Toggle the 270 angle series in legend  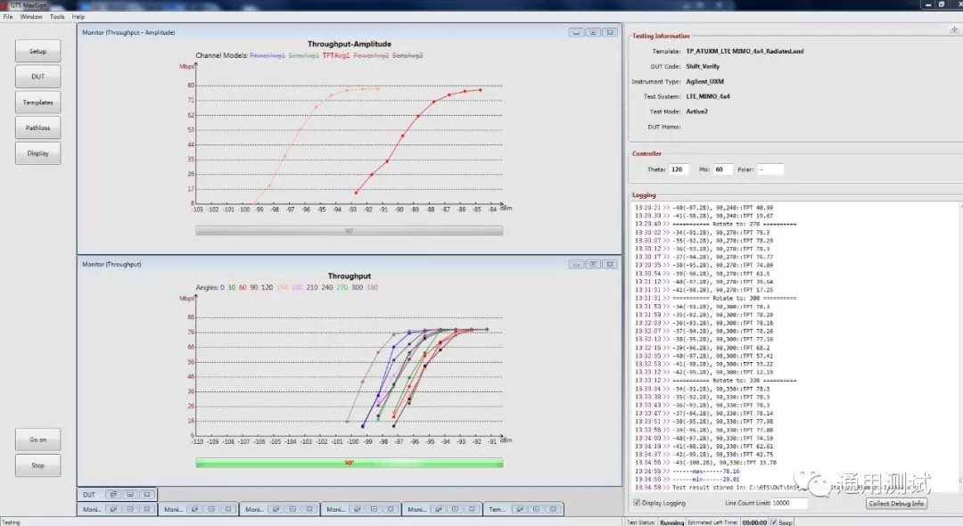pyautogui.click(x=342, y=287)
